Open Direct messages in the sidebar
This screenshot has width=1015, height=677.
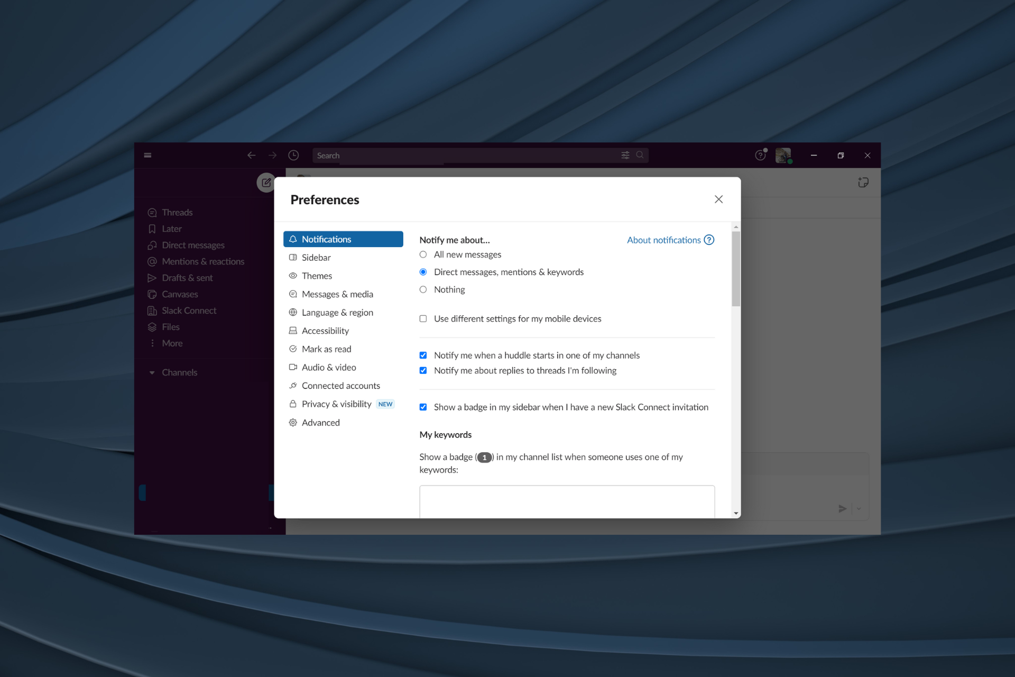pos(193,245)
